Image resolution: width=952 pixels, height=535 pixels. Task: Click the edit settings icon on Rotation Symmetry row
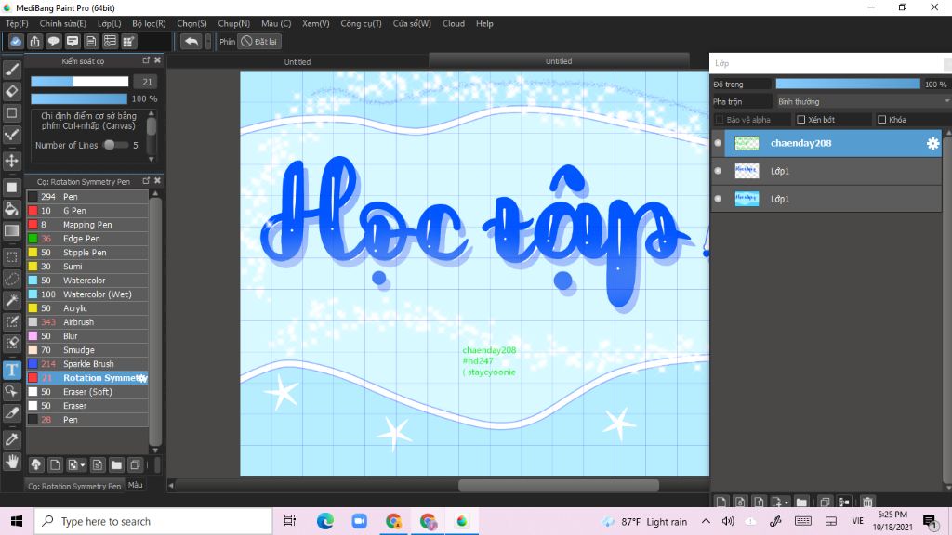pos(142,378)
